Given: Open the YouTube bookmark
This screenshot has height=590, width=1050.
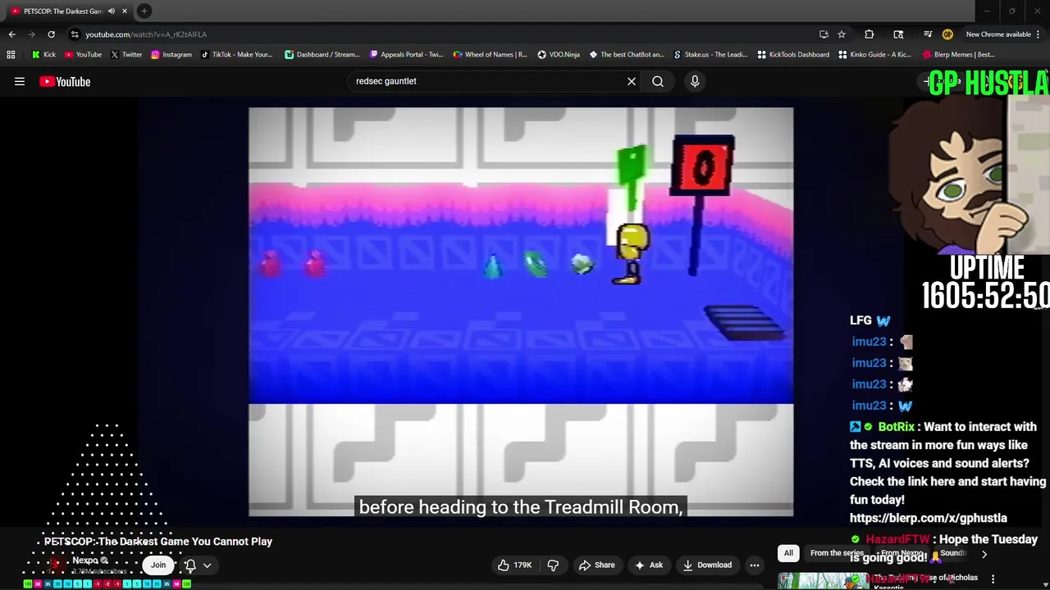Looking at the screenshot, I should click(x=83, y=55).
